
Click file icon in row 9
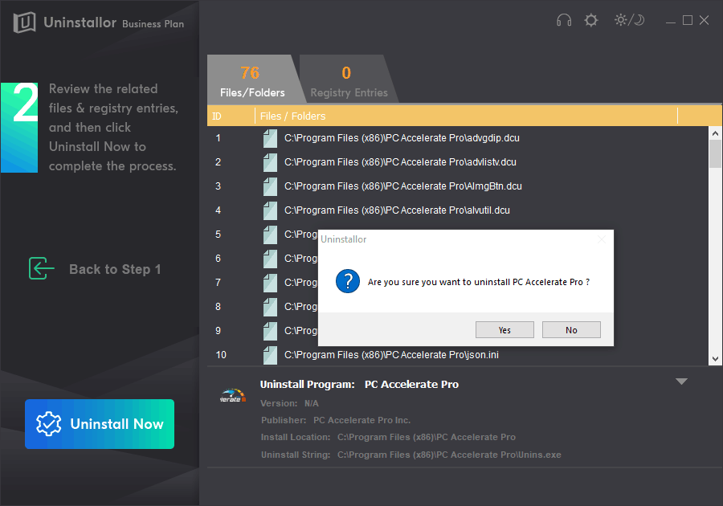click(270, 331)
